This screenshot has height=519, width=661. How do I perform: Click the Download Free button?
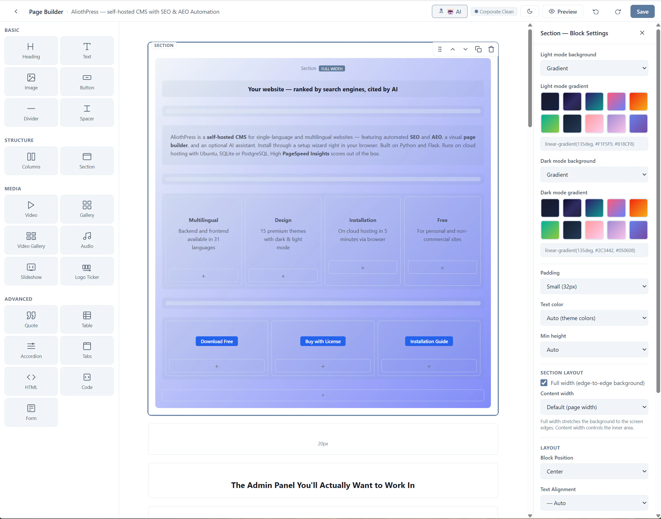[x=217, y=341]
